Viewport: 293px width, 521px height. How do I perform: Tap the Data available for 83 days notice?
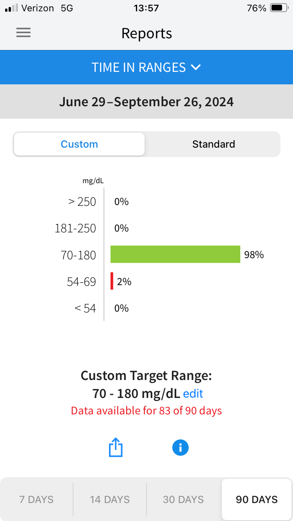tap(146, 411)
